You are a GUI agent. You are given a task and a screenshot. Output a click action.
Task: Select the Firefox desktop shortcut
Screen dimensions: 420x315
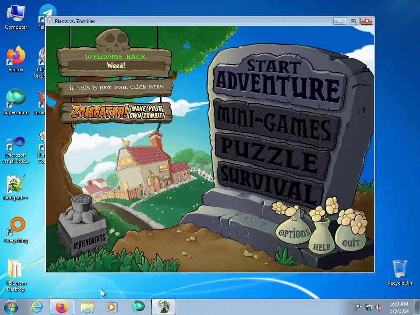[16, 59]
